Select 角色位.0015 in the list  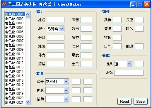15,76
